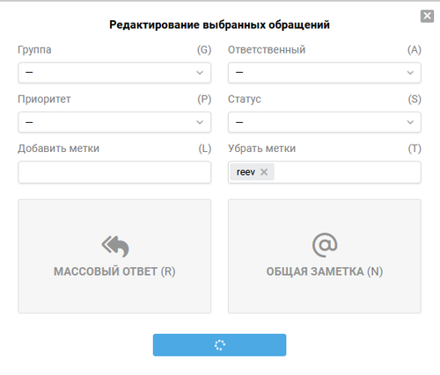Screen dimensions: 440x375
Task: Expand the Статус dropdown list
Action: (325, 122)
